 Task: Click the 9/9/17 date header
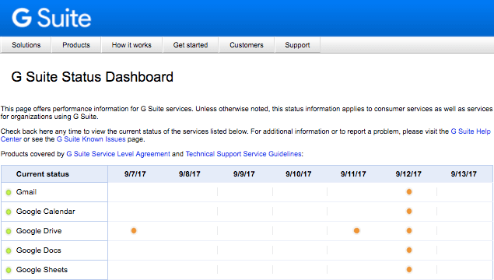pos(244,174)
